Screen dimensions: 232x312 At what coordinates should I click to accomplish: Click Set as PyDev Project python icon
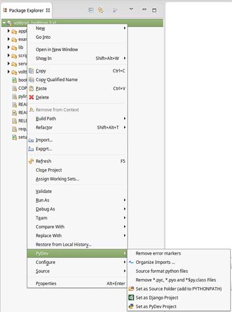coord(131,306)
